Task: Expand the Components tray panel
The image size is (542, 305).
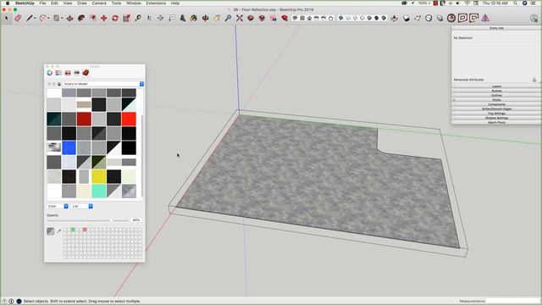Action: pos(496,104)
